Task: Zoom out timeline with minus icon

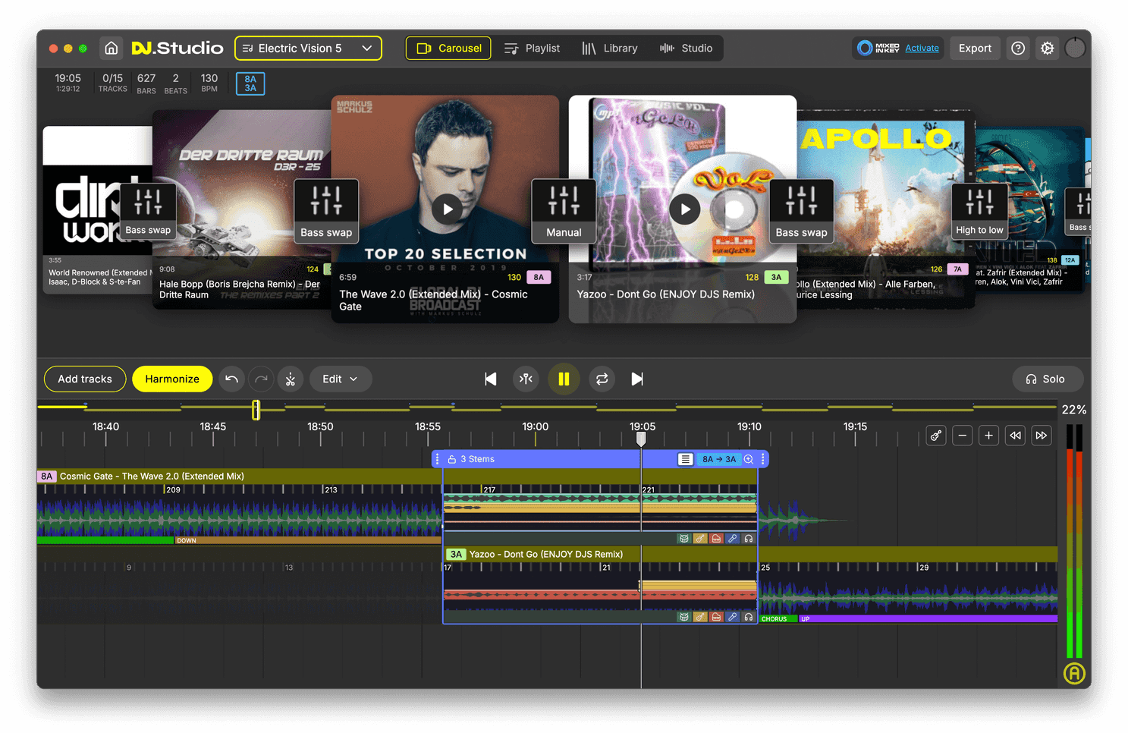Action: click(963, 436)
